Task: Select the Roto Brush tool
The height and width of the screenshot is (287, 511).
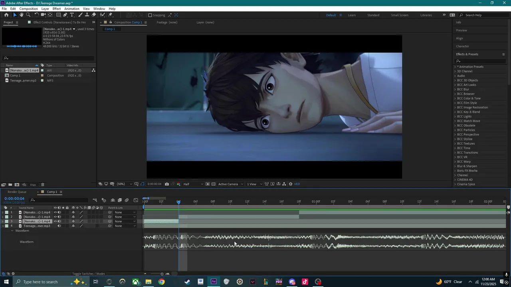Action: (x=103, y=15)
